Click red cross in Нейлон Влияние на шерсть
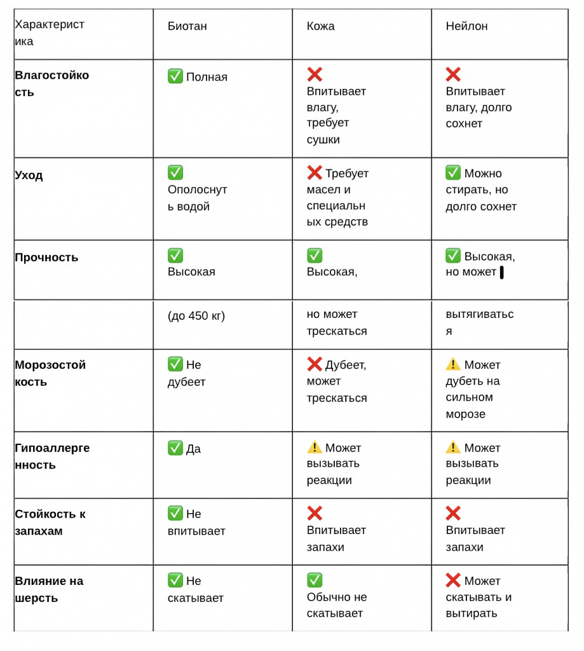Image resolution: width=584 pixels, height=651 pixels. (x=453, y=580)
